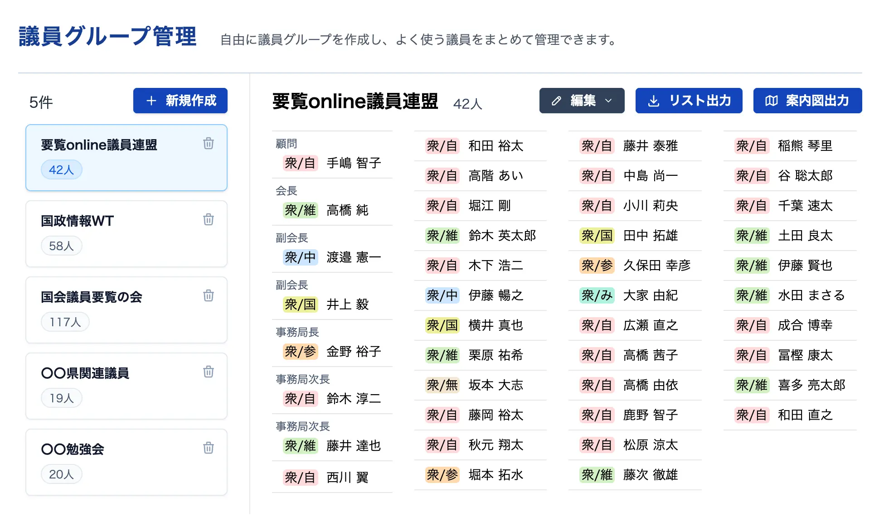Viewport: 884px width, 522px height.
Task: Select the 国政情報WT group card
Action: pyautogui.click(x=126, y=234)
